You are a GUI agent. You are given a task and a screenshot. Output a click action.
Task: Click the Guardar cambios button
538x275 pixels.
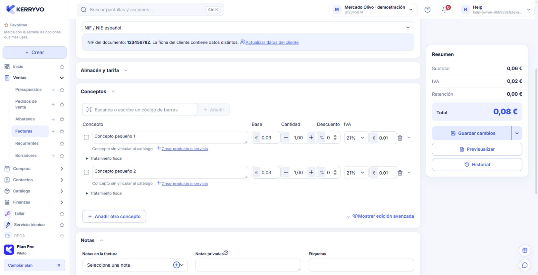point(472,133)
